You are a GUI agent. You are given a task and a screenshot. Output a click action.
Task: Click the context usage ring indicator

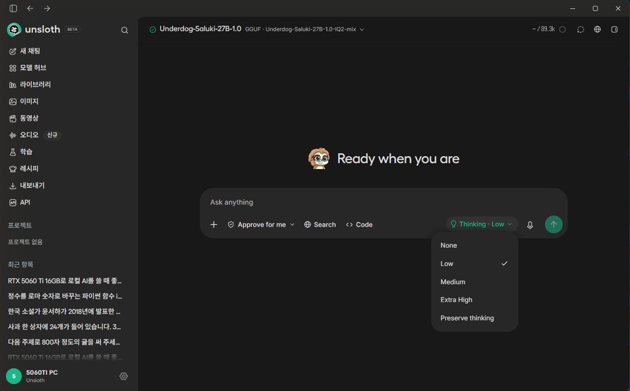click(x=562, y=29)
